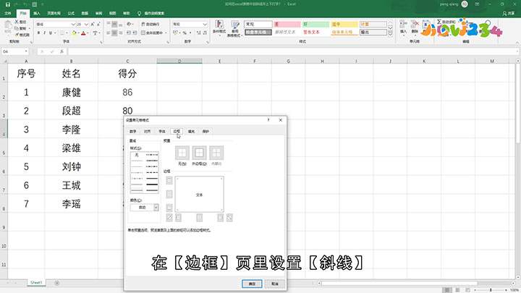
Task: Click the orientation text angle icon
Action: pos(130,25)
